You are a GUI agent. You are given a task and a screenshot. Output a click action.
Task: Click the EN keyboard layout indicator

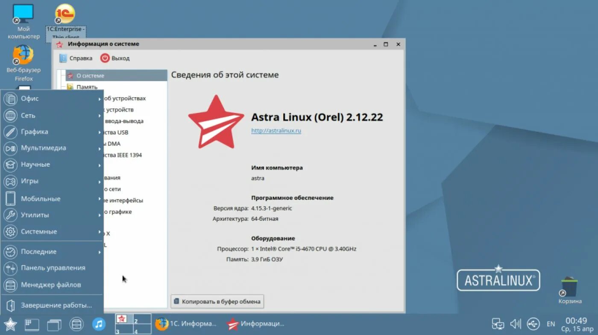click(x=551, y=324)
